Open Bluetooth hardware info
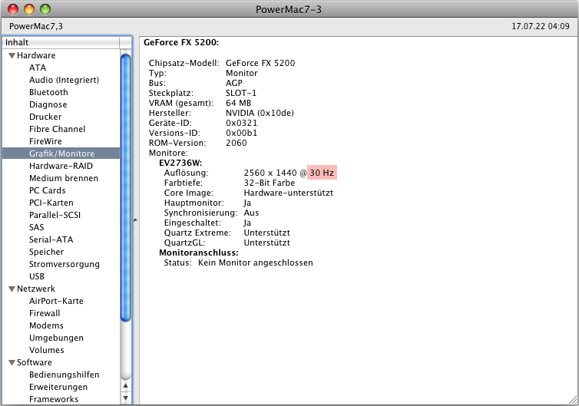Viewport: 579px width, 406px height. point(48,92)
